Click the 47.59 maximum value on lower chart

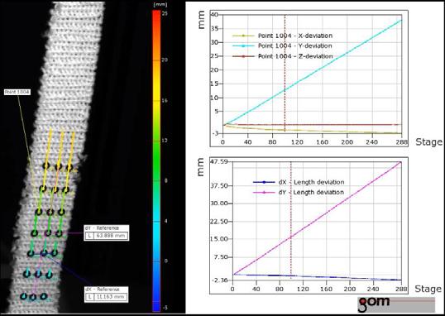219,162
